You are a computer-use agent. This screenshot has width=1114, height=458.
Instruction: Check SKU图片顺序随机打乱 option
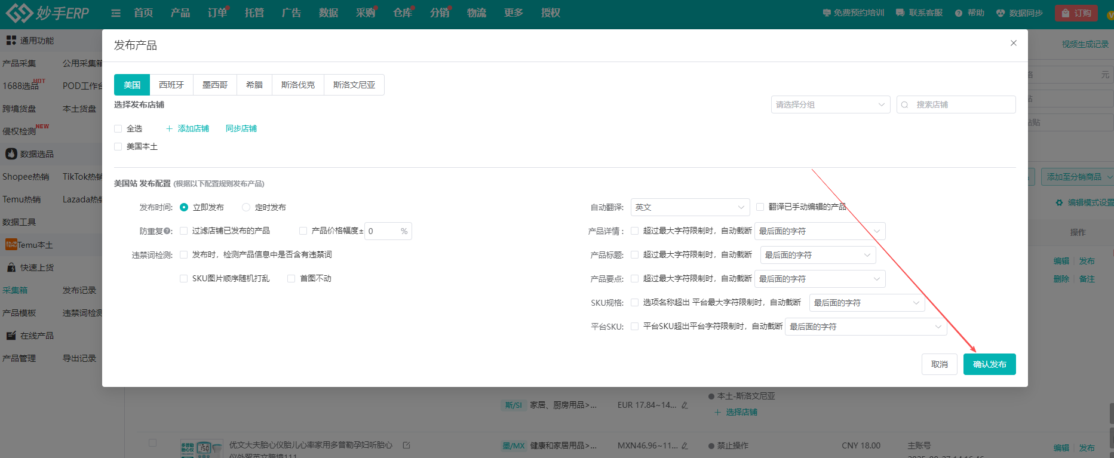point(183,278)
